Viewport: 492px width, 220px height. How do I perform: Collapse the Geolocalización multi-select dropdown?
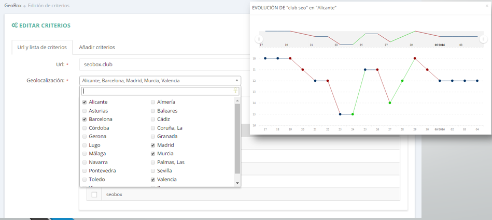coord(237,81)
